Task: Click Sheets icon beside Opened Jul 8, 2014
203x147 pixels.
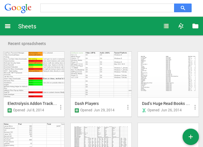Action: [x=9, y=110]
